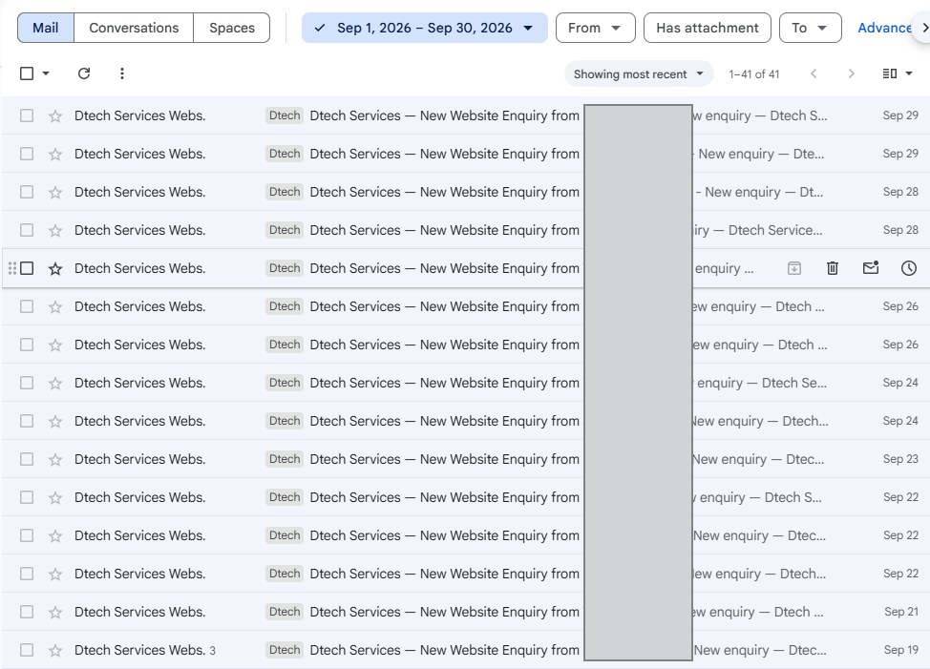
Task: Toggle split pane view icon
Action: [x=890, y=73]
